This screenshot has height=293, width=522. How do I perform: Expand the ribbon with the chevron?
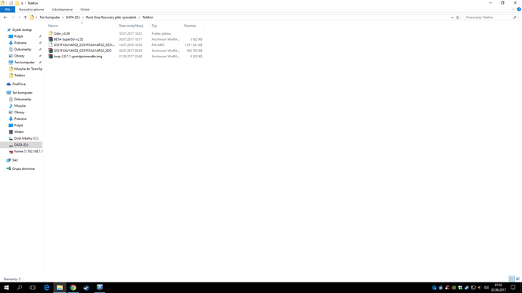point(513,9)
